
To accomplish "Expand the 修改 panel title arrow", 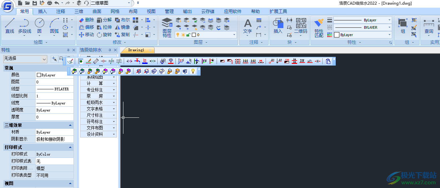I will click(125, 42).
